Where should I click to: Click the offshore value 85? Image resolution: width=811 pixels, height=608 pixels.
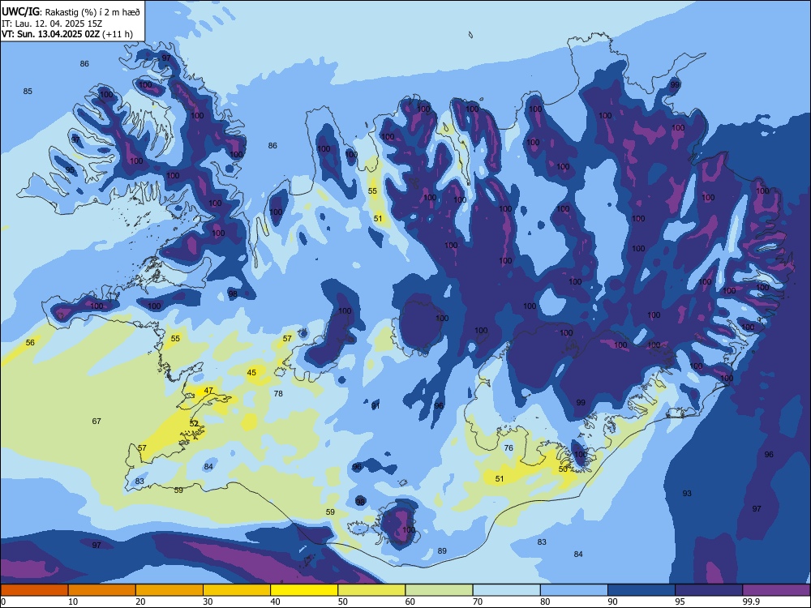point(28,91)
